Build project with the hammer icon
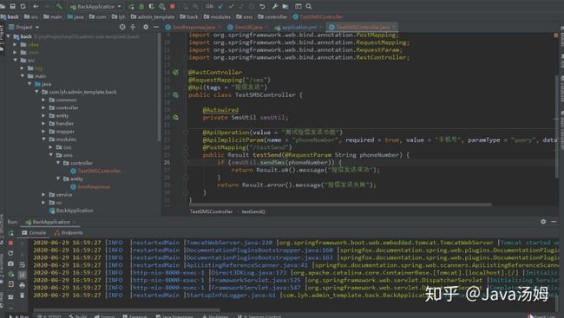Image resolution: width=564 pixels, height=318 pixels. pos(59,6)
